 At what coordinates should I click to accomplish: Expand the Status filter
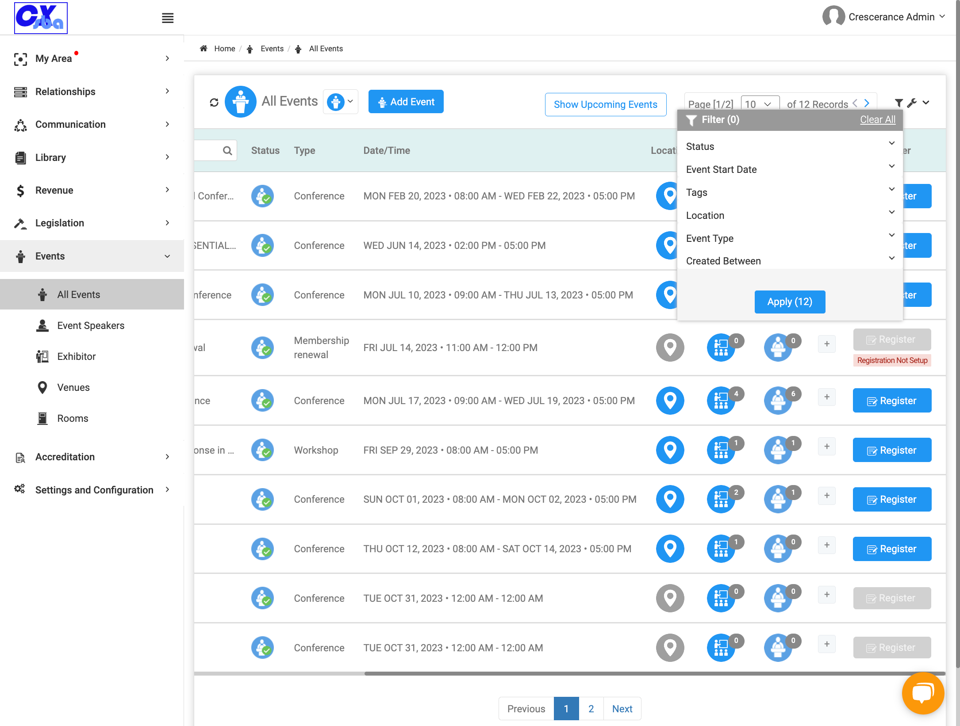pyautogui.click(x=790, y=146)
